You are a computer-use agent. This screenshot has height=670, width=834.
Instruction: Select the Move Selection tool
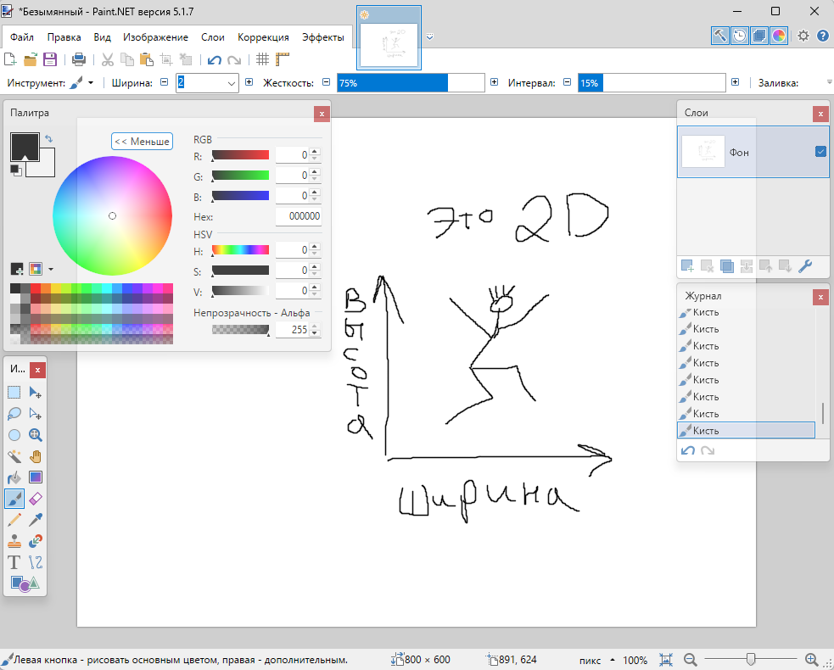[x=36, y=414]
